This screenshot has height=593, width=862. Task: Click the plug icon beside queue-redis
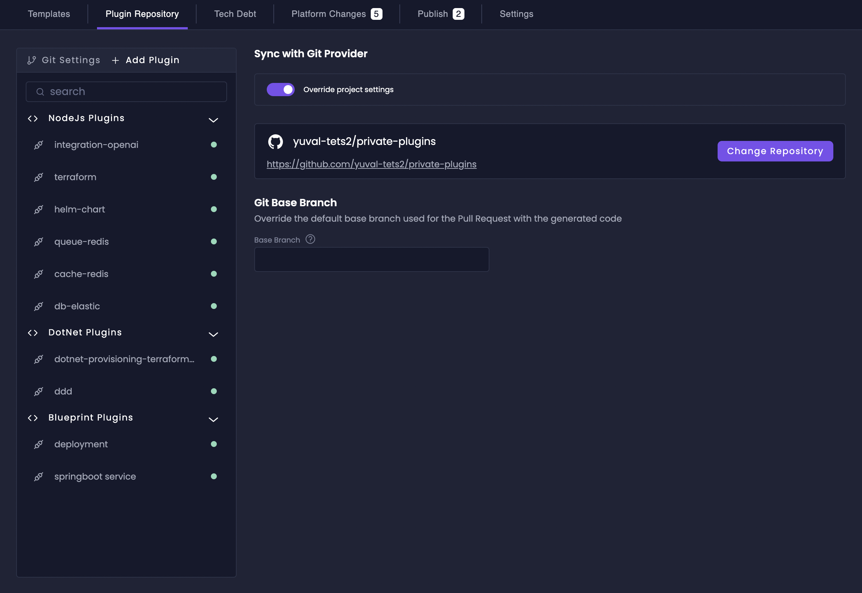39,242
